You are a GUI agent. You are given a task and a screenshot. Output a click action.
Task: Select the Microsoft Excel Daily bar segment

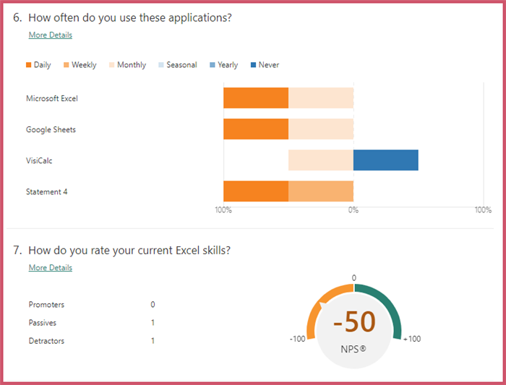tap(256, 98)
